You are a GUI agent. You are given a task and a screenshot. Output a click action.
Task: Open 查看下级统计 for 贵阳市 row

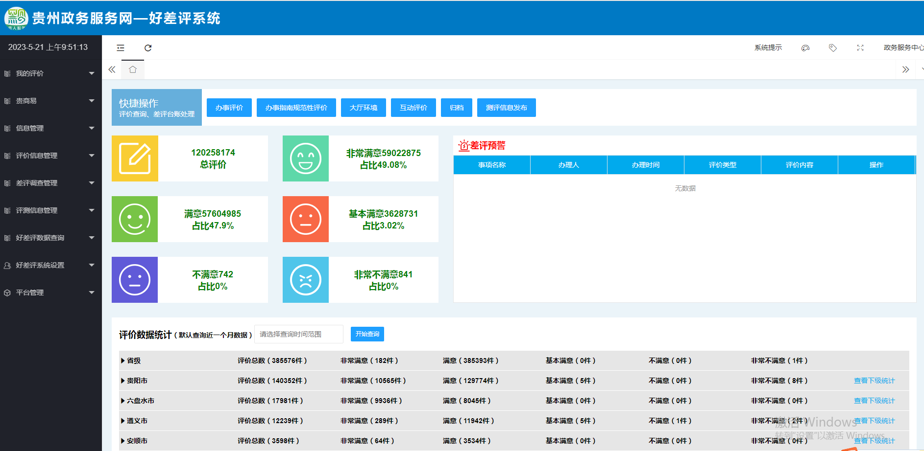point(875,381)
